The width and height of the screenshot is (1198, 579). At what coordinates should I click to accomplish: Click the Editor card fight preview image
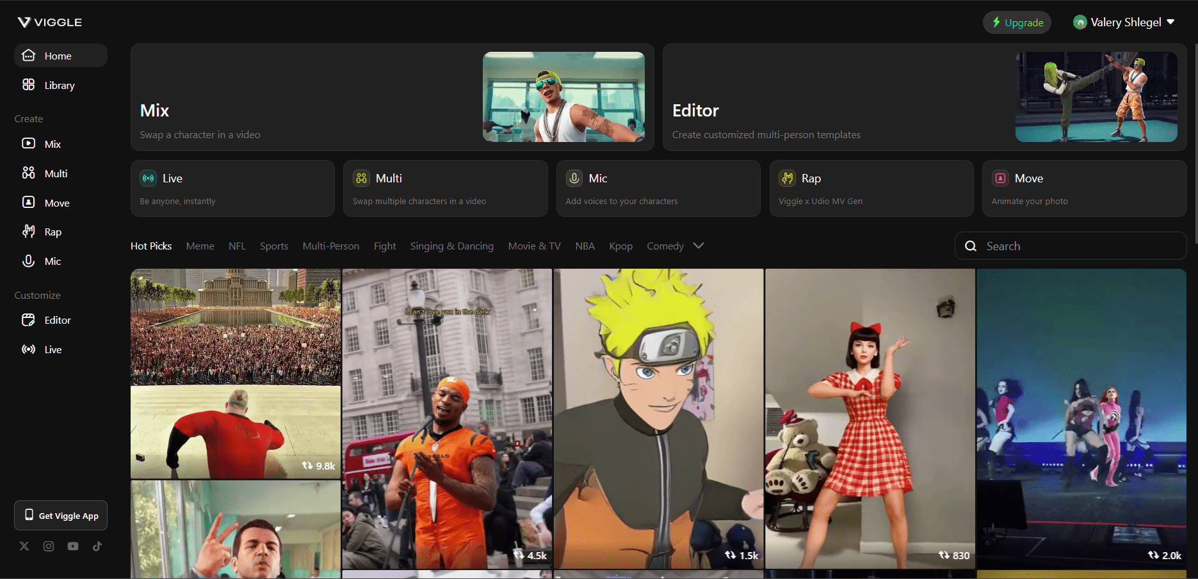coord(1096,97)
